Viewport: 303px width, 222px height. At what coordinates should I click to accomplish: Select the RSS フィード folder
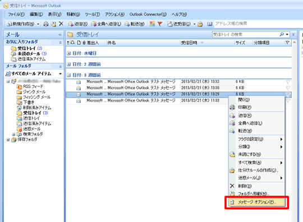click(x=30, y=86)
